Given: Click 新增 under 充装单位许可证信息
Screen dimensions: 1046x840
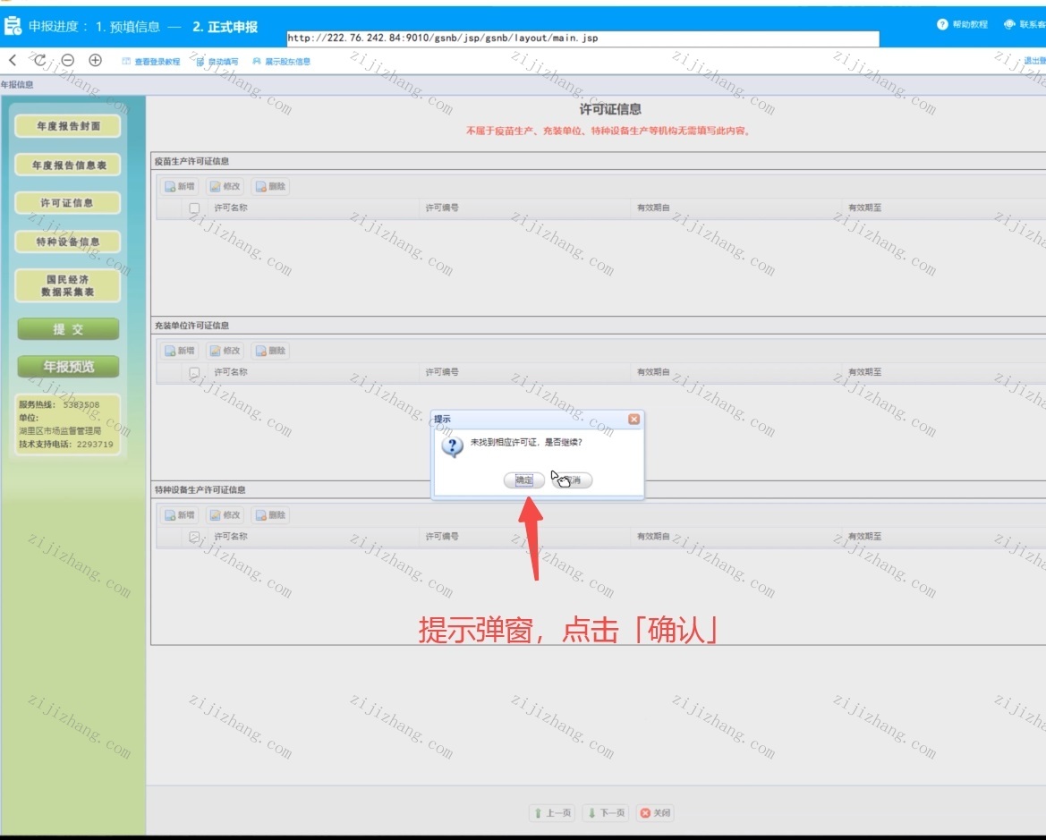Looking at the screenshot, I should [180, 351].
